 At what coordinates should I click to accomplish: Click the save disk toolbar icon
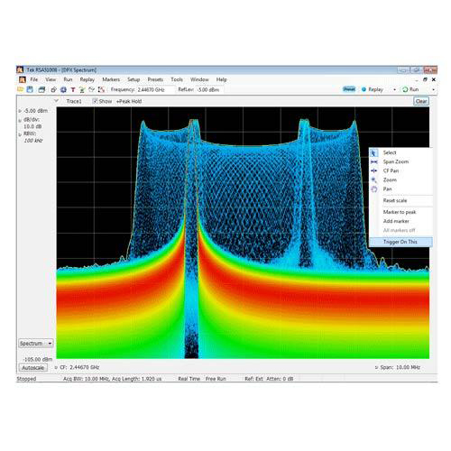point(30,89)
